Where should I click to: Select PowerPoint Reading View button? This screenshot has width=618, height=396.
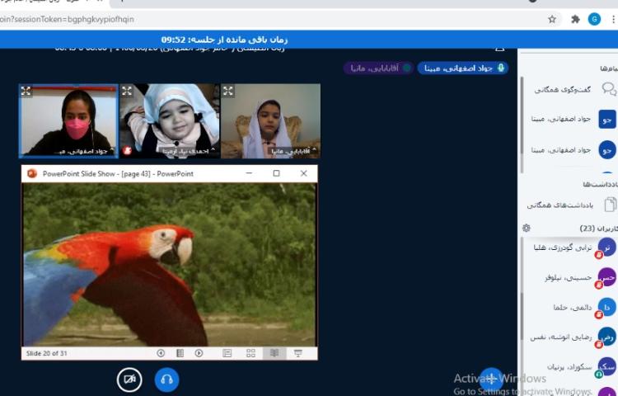click(274, 353)
